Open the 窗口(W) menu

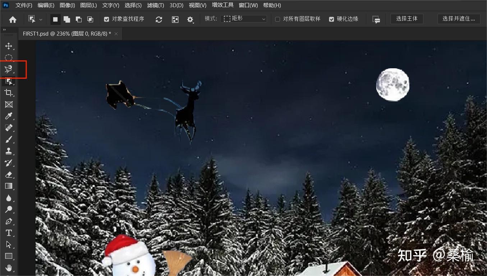248,5
